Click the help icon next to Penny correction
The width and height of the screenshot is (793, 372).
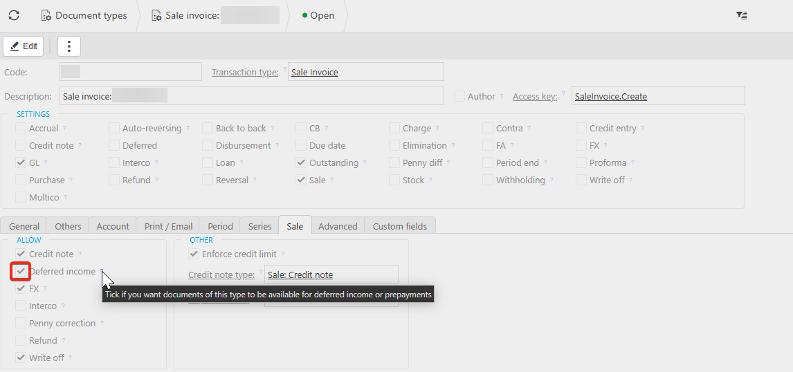pyautogui.click(x=102, y=322)
